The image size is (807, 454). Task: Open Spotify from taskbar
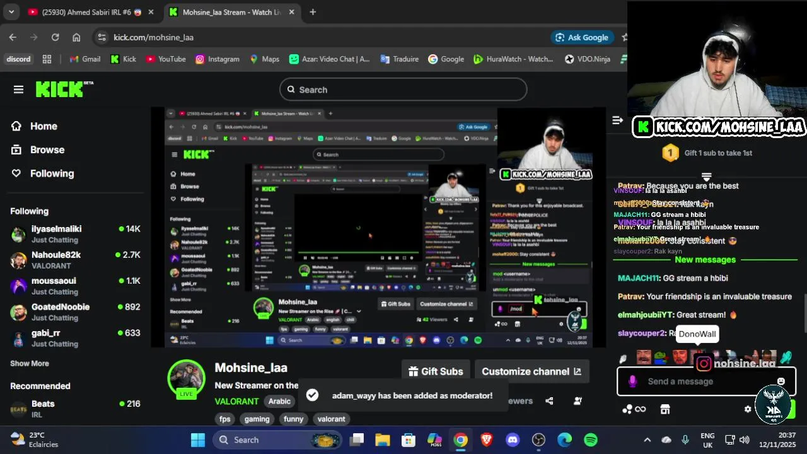point(591,440)
